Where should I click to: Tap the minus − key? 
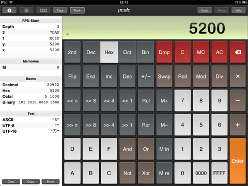[238, 101]
